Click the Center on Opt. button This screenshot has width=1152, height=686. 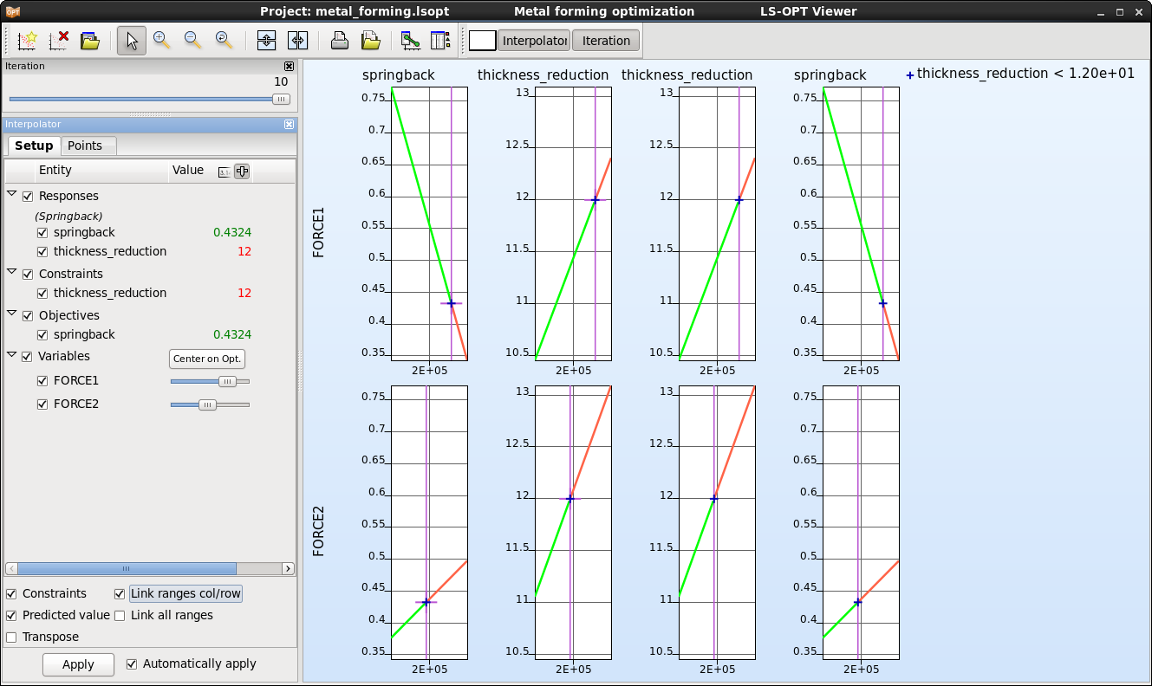tap(207, 359)
